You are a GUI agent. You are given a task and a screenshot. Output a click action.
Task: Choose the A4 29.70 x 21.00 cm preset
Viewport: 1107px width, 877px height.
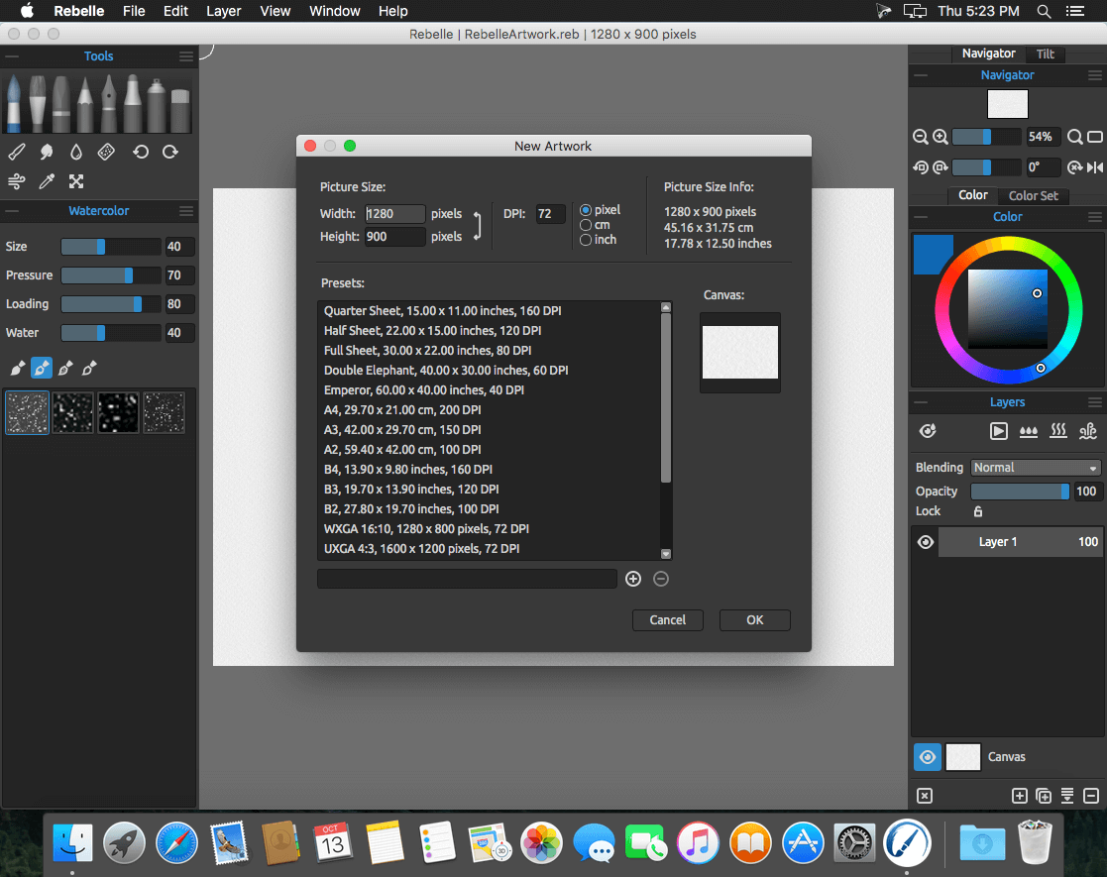pos(490,410)
